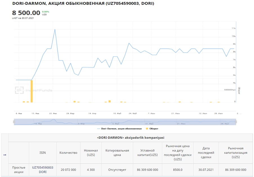Click the 20 072 000 quantity cell
This screenshot has width=254, height=177.
(x=68, y=170)
